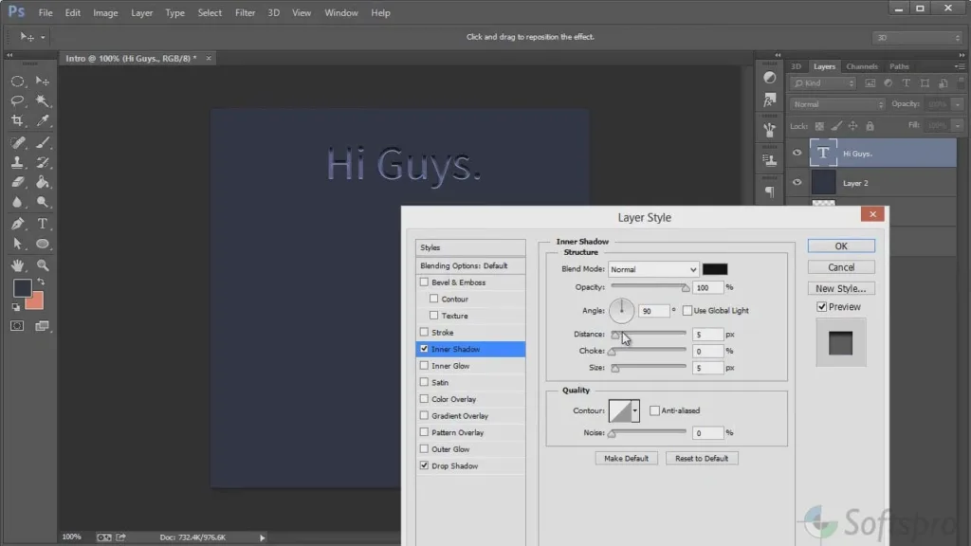971x546 pixels.
Task: Open the Filter menu
Action: point(245,12)
